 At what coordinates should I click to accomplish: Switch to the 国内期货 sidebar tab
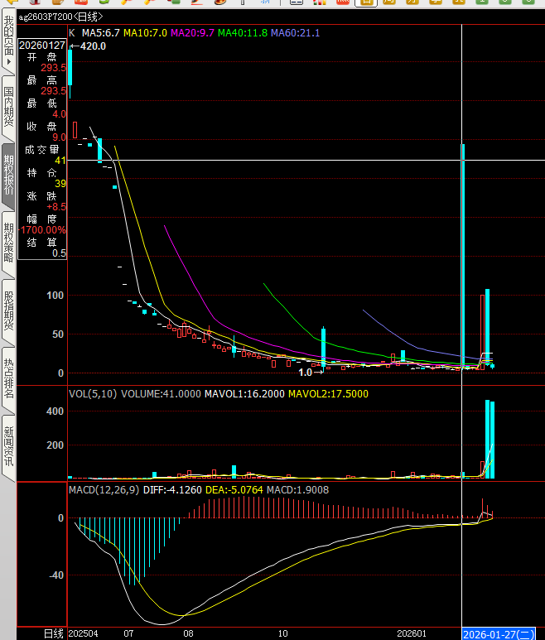click(x=8, y=105)
